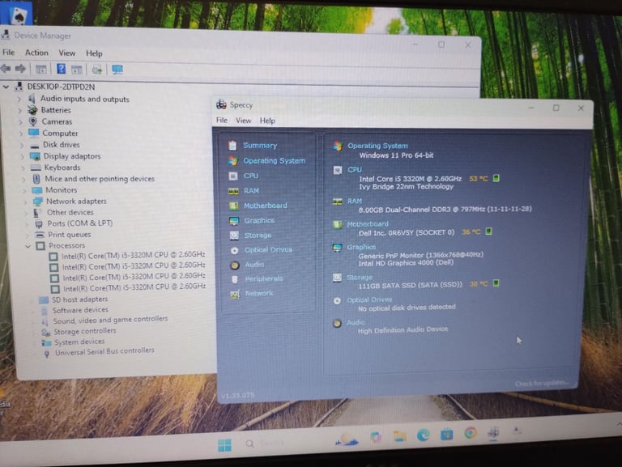Screen dimensions: 622x467
Task: Click RAM heading link in Speccy summary
Action: point(355,201)
